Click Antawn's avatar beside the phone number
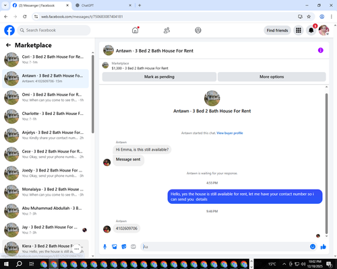337x269 pixels. tap(106, 229)
